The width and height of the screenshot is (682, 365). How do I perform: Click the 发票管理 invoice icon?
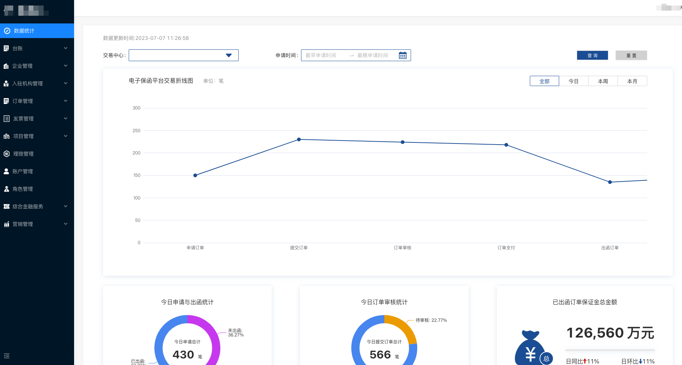click(x=7, y=119)
